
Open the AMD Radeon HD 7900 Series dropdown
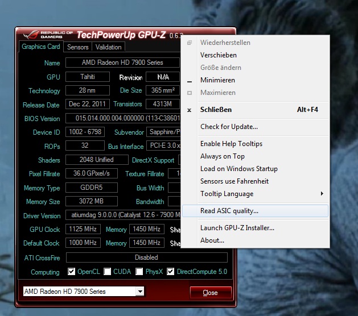point(140,291)
